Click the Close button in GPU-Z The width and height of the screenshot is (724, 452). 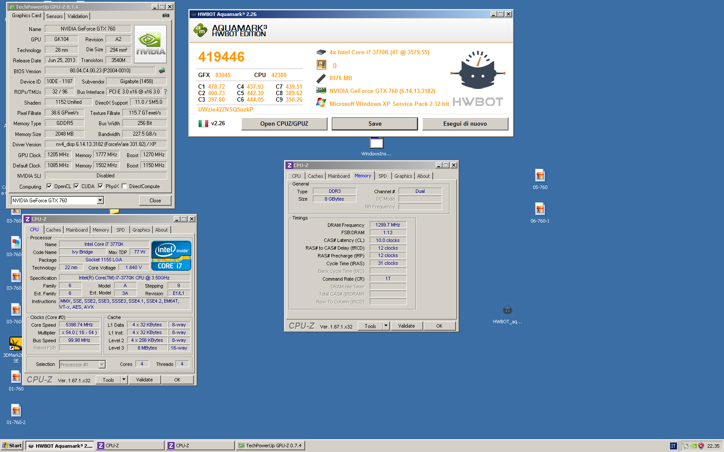155,201
